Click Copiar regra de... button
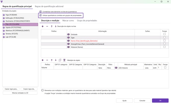The image size is (171, 104). coord(29,89)
